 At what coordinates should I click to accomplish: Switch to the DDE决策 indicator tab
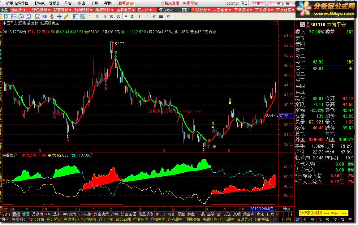69,214
